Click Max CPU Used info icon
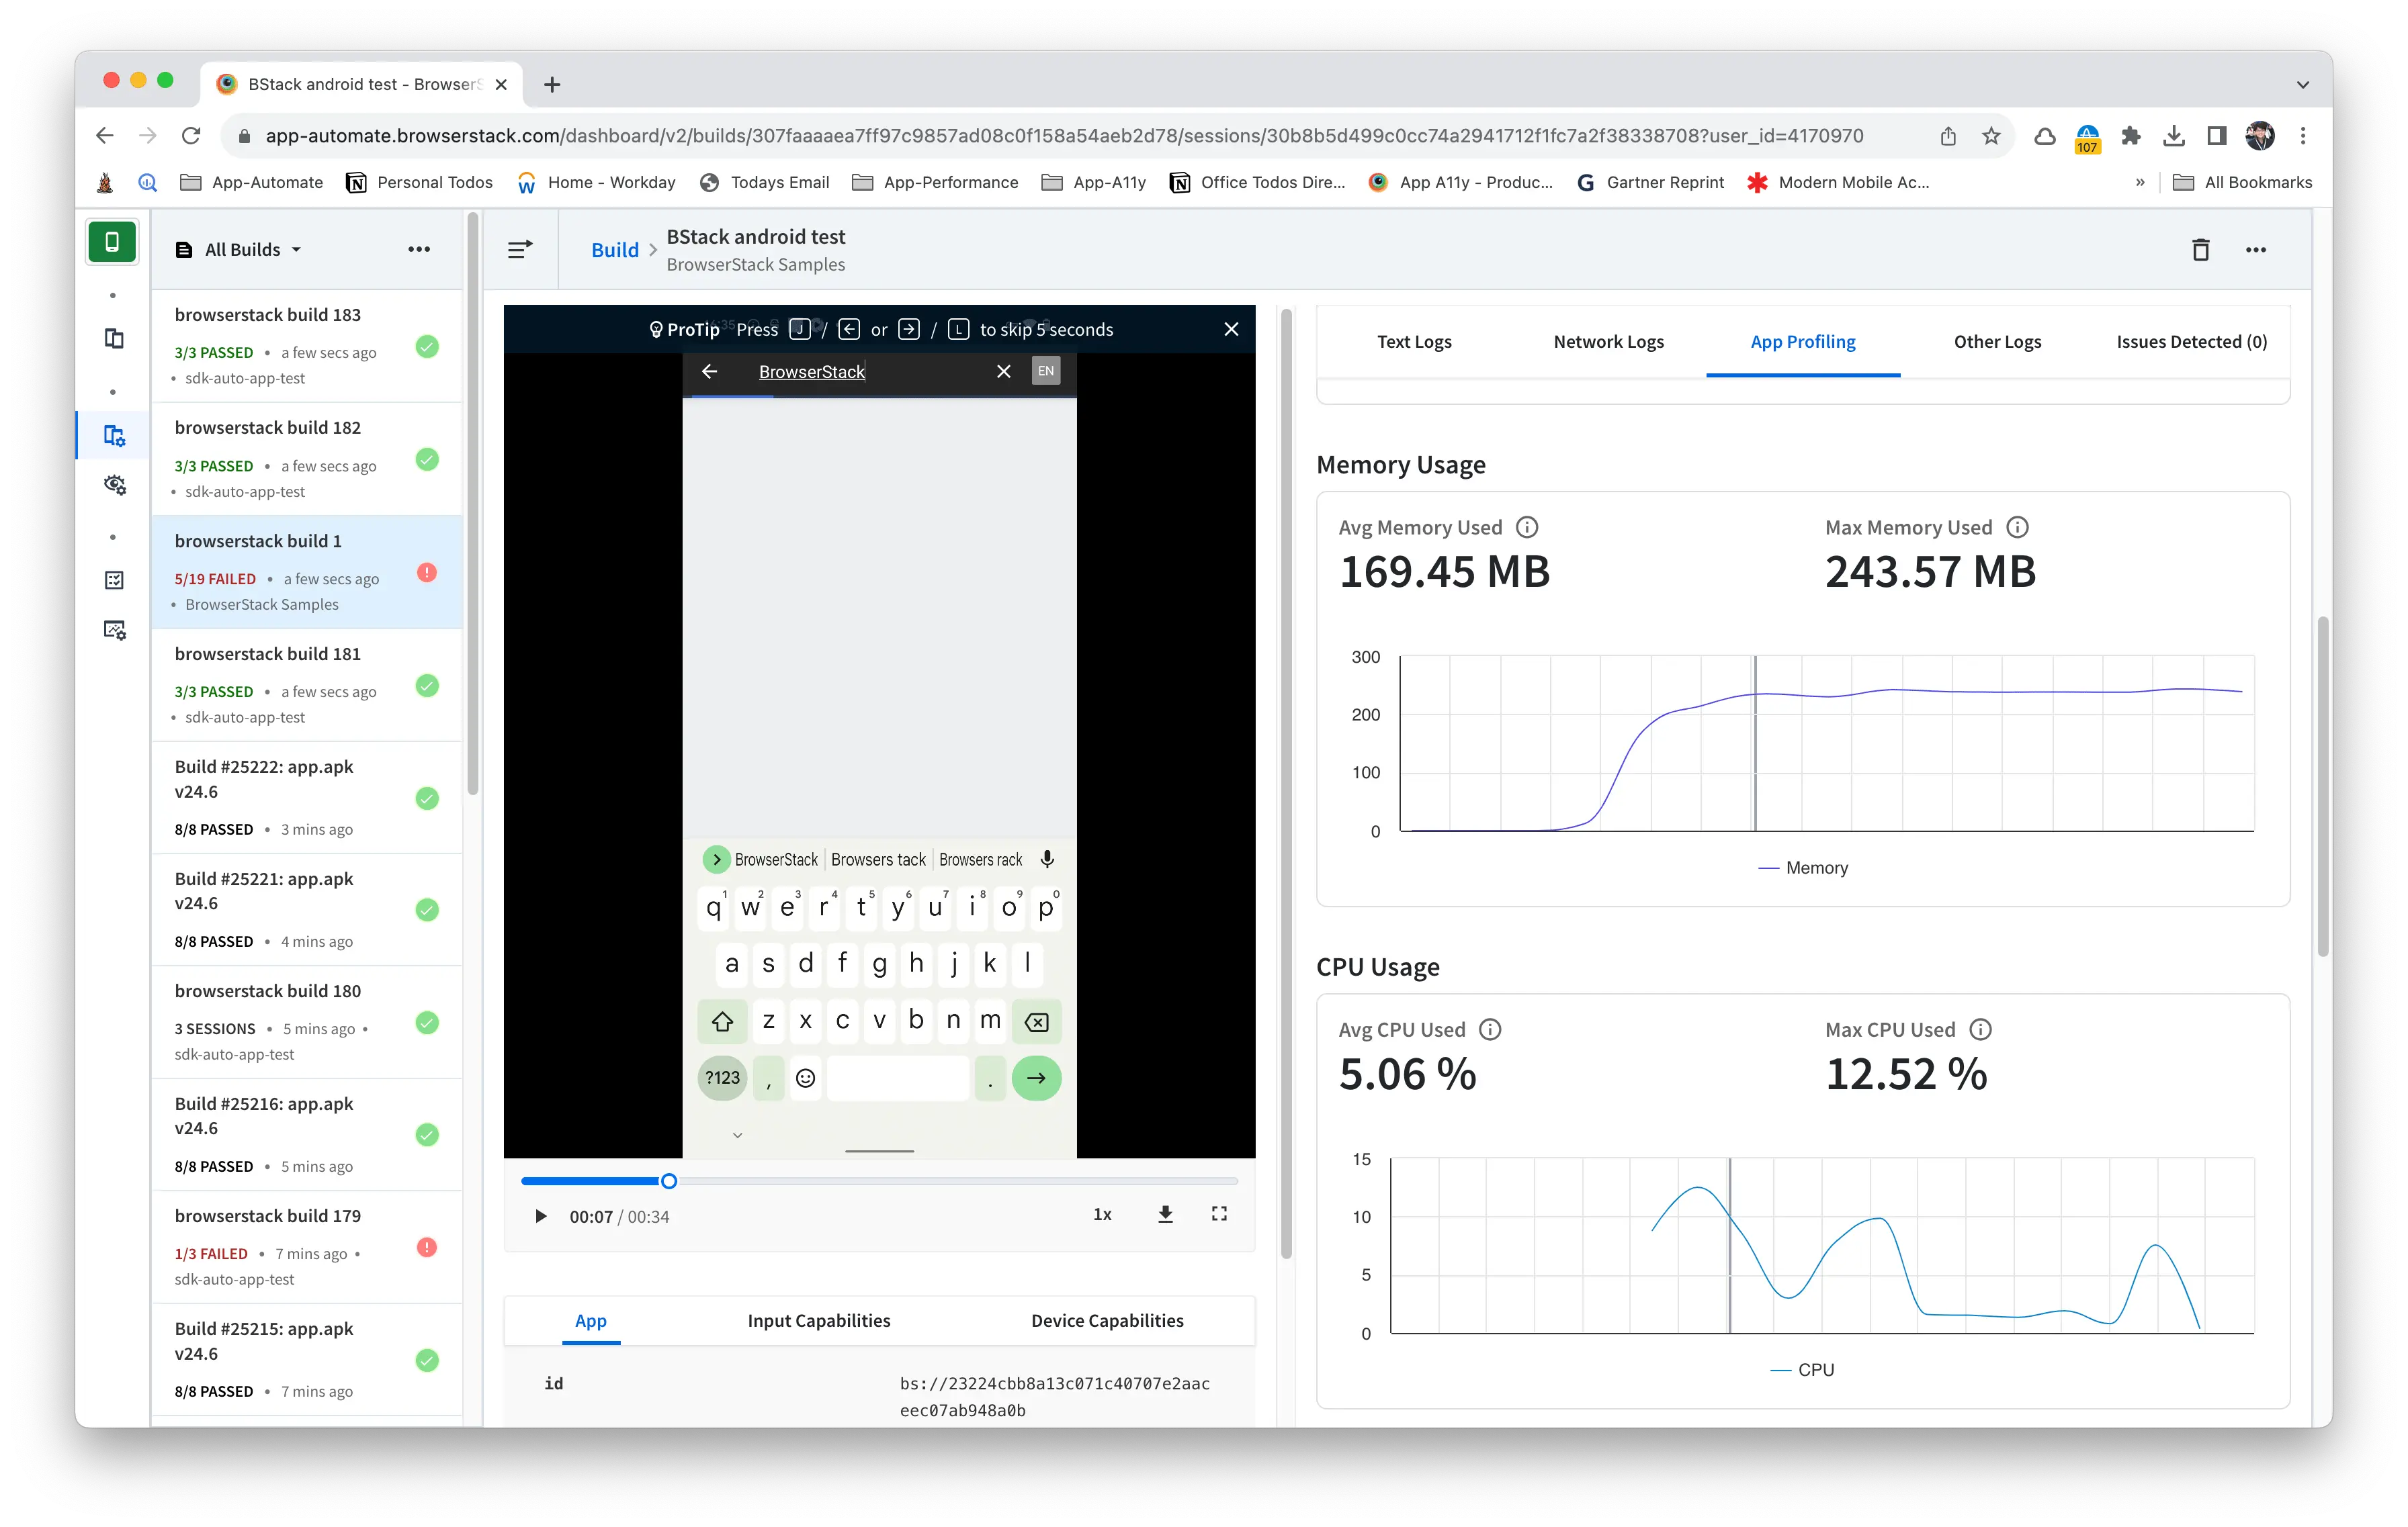 1980,1029
